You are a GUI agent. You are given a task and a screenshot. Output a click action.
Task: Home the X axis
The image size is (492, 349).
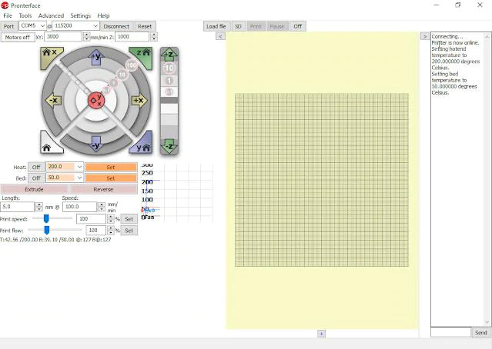point(49,54)
